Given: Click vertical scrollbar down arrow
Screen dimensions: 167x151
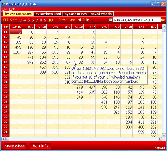Looking at the screenshot, I should (x=164, y=135).
